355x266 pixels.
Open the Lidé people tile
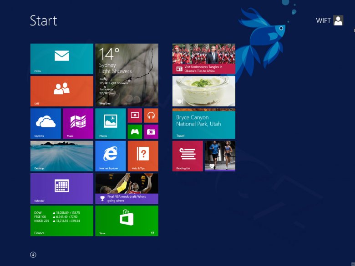click(x=62, y=91)
